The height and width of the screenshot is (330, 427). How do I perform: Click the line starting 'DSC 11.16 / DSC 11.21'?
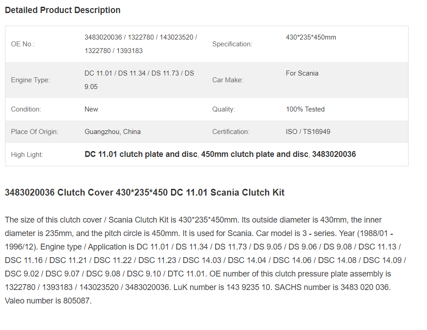point(205,260)
